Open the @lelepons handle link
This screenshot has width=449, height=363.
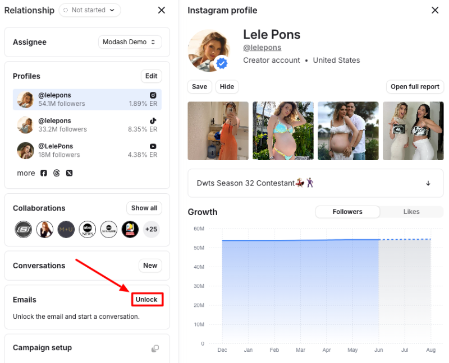pos(262,48)
